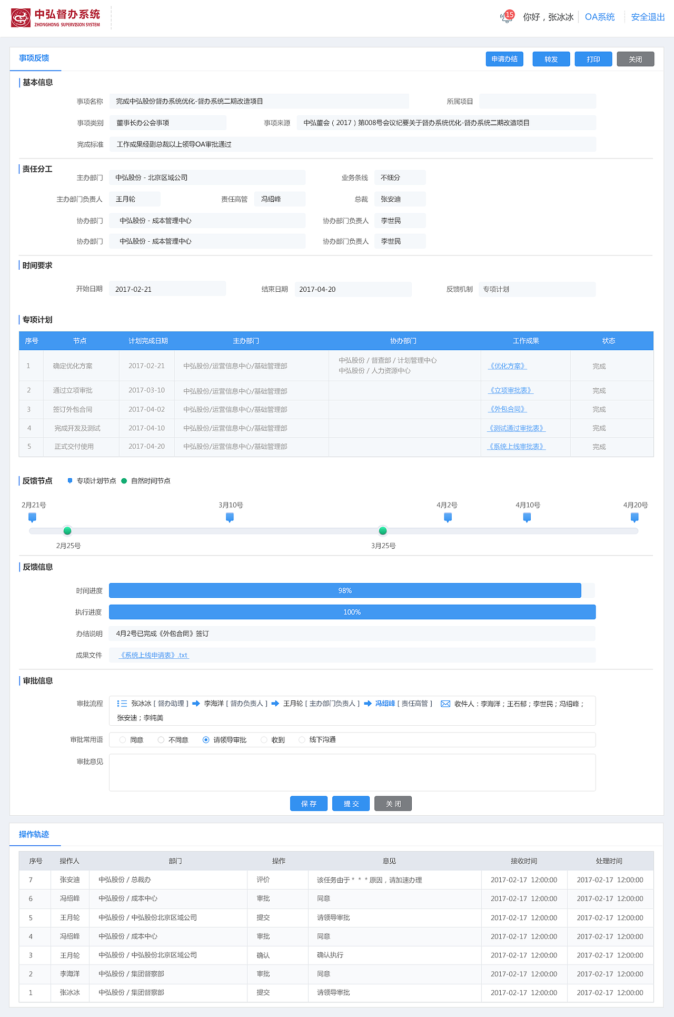Click the 主办部门 field 中弘股份 - 北京区域公司
The width and height of the screenshot is (674, 1017).
pos(207,177)
